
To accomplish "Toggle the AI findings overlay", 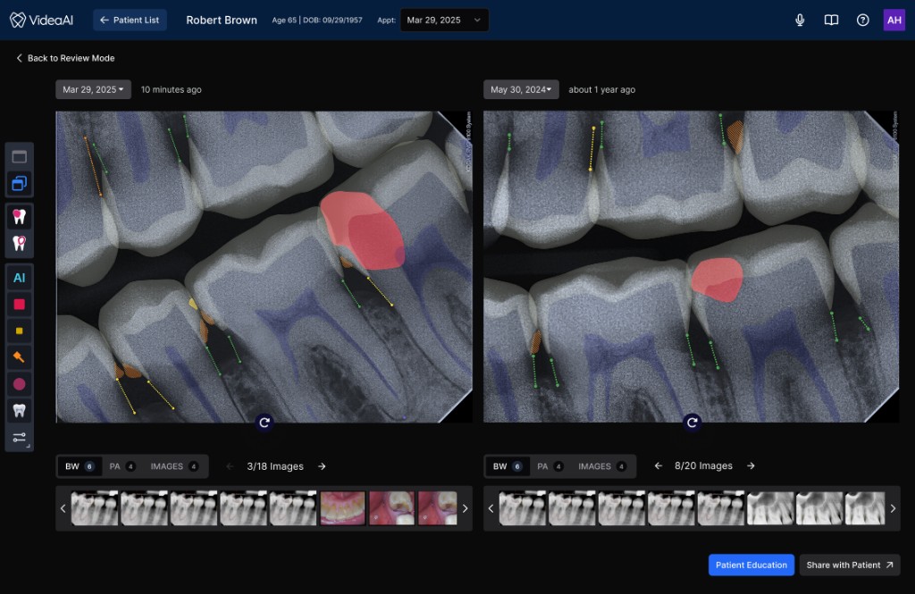I will (x=19, y=278).
